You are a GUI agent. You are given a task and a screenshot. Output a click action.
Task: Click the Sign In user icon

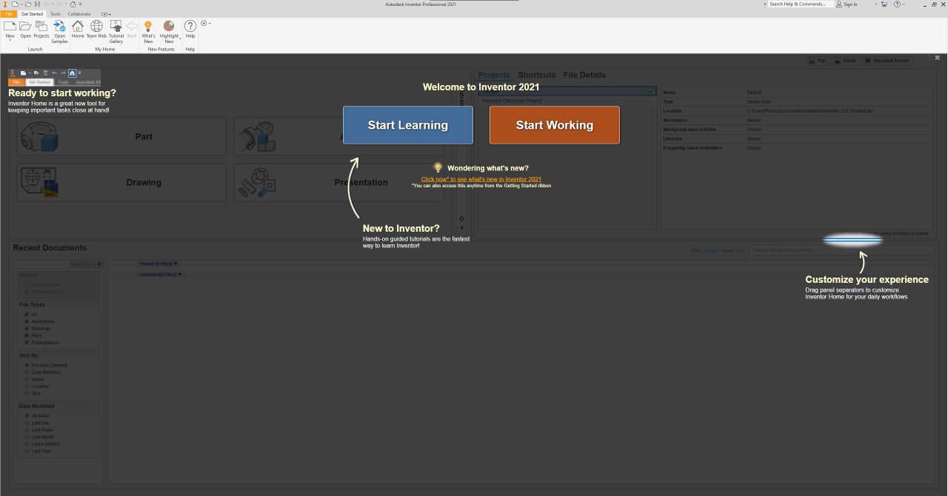(839, 4)
